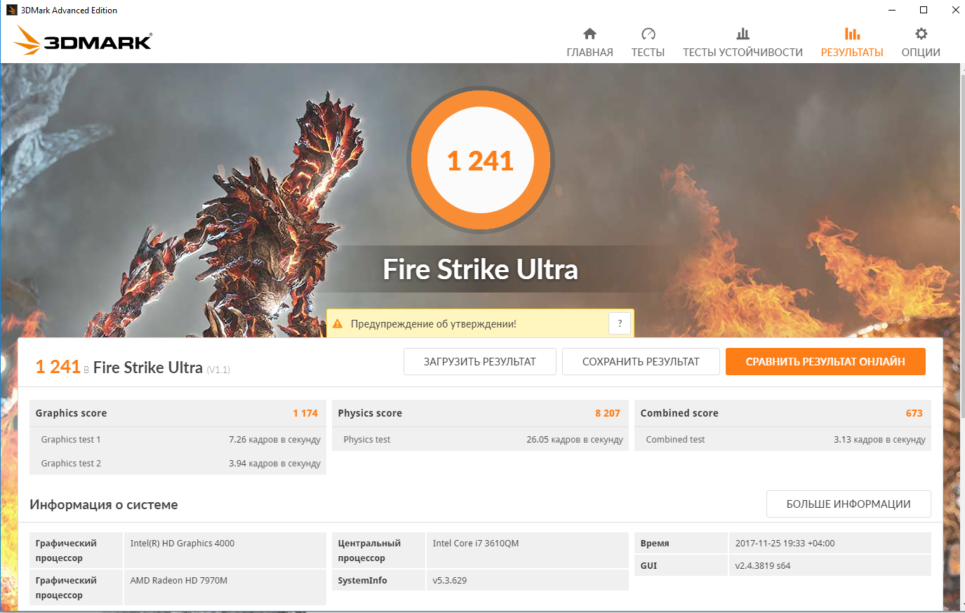
Task: Click the Graphics test 2 row label
Action: click(x=71, y=464)
